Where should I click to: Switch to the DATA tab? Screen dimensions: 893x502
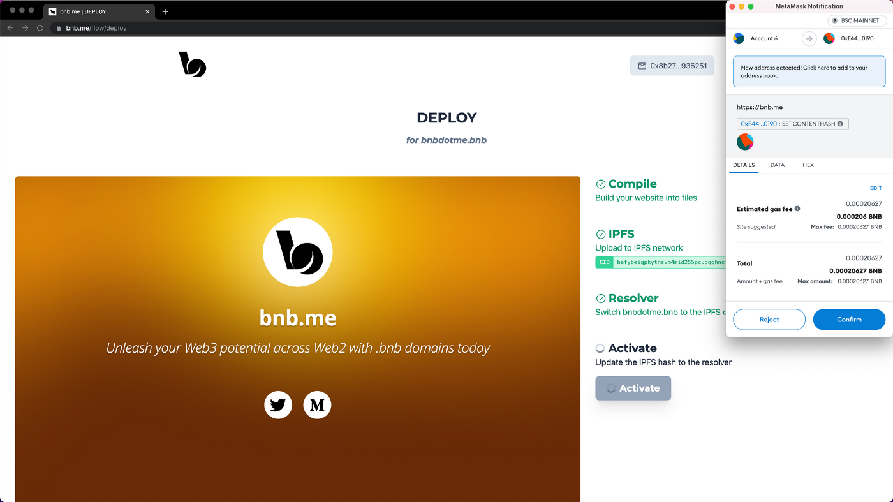778,165
